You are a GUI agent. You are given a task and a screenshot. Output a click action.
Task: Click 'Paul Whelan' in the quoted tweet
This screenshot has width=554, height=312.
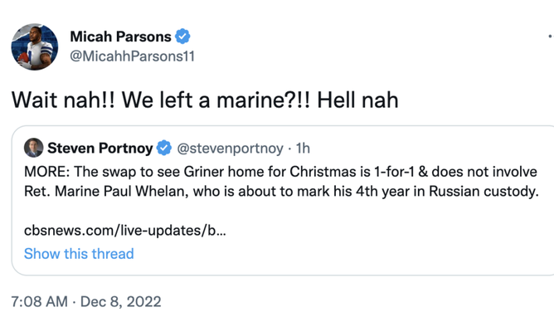146,191
